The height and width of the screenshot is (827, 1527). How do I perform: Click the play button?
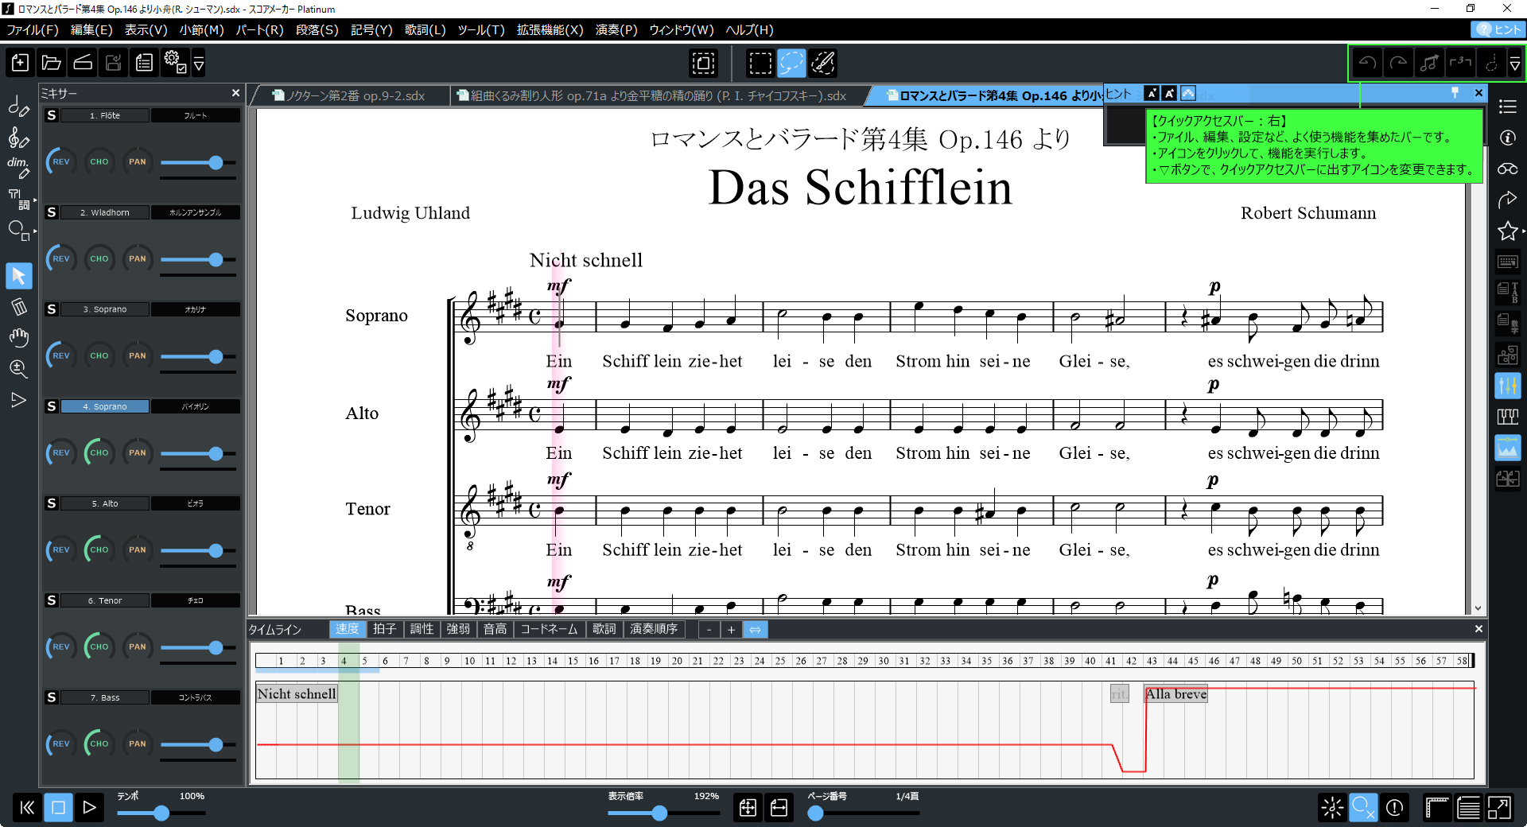click(x=90, y=808)
